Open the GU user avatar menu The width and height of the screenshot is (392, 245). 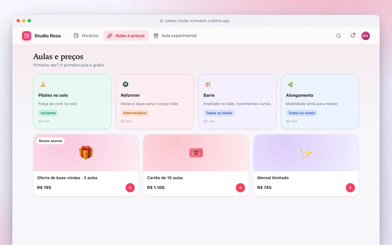pos(366,36)
